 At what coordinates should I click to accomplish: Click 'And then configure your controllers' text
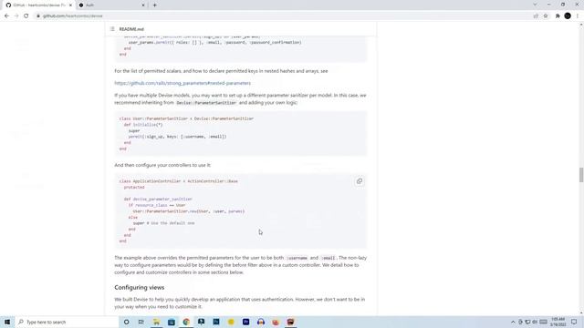tap(162, 165)
